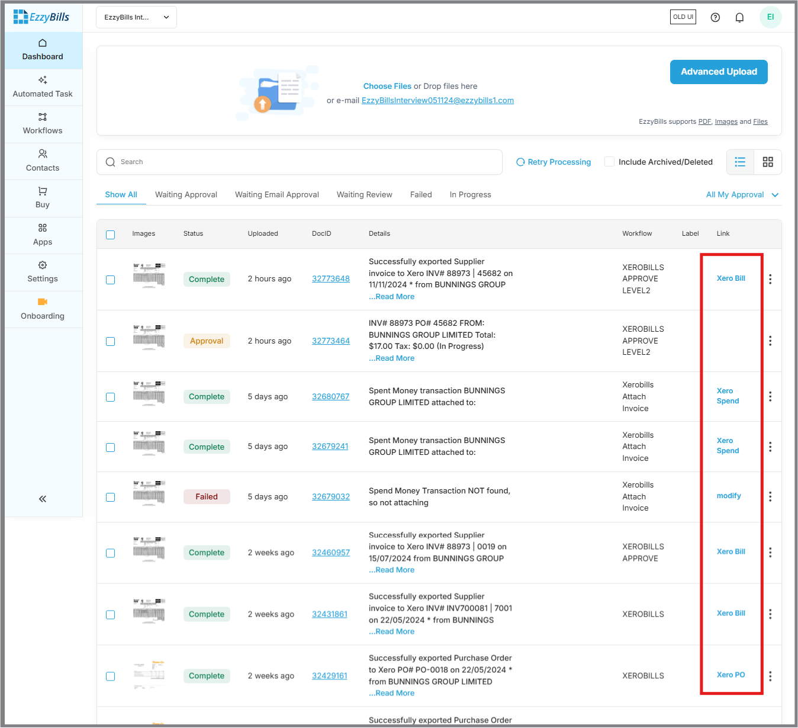Expand the All My Approval dropdown
Viewport: 798px width, 728px height.
click(x=742, y=194)
